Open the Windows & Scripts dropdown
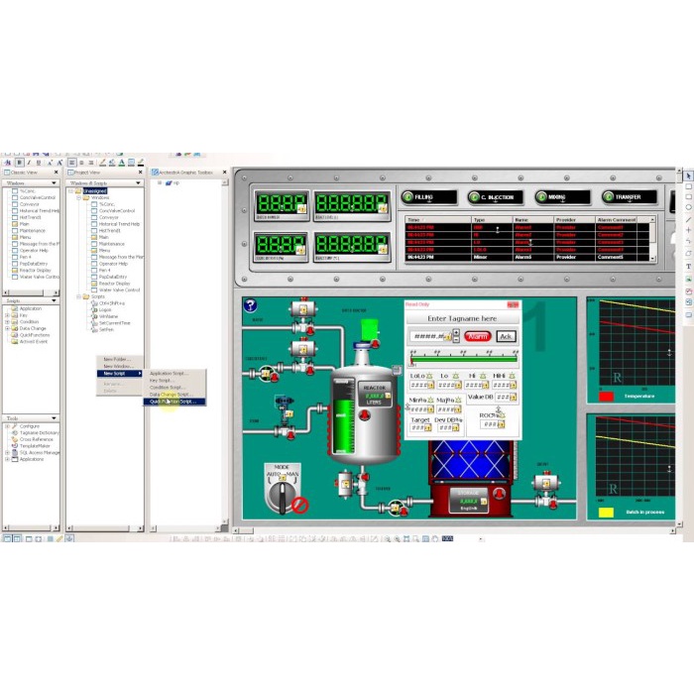Image resolution: width=694 pixels, height=694 pixels. coord(138,183)
